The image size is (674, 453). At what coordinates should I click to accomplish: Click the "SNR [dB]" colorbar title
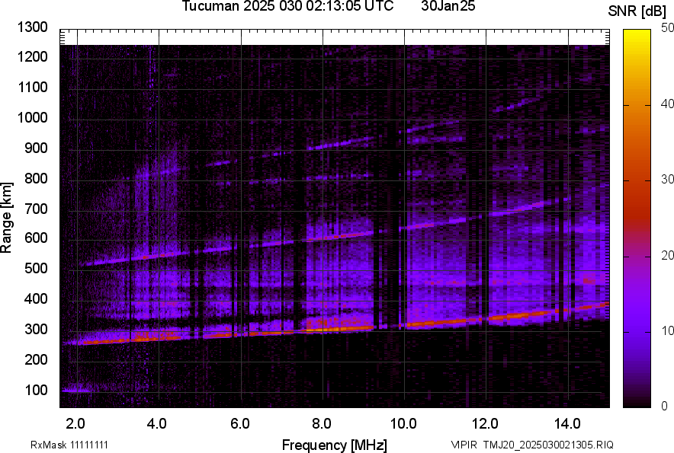point(637,11)
